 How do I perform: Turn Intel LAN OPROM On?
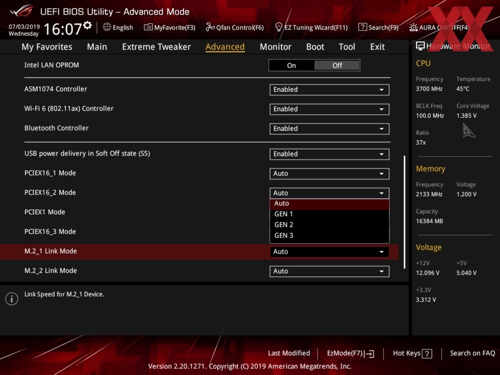coord(292,65)
